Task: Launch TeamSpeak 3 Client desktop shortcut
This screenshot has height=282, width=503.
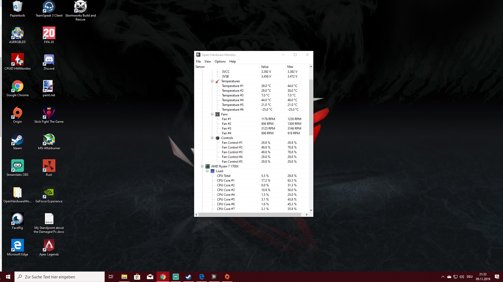Action: pyautogui.click(x=49, y=9)
